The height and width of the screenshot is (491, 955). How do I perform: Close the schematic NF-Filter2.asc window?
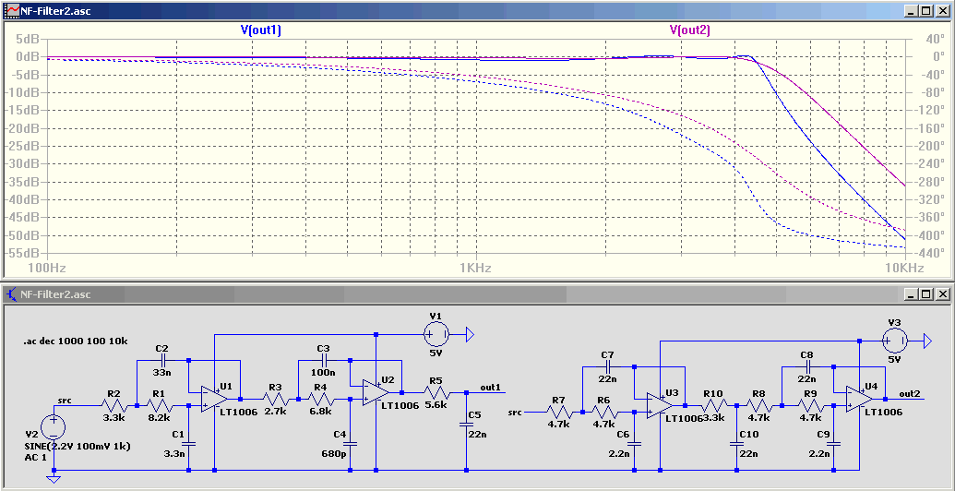[x=940, y=294]
